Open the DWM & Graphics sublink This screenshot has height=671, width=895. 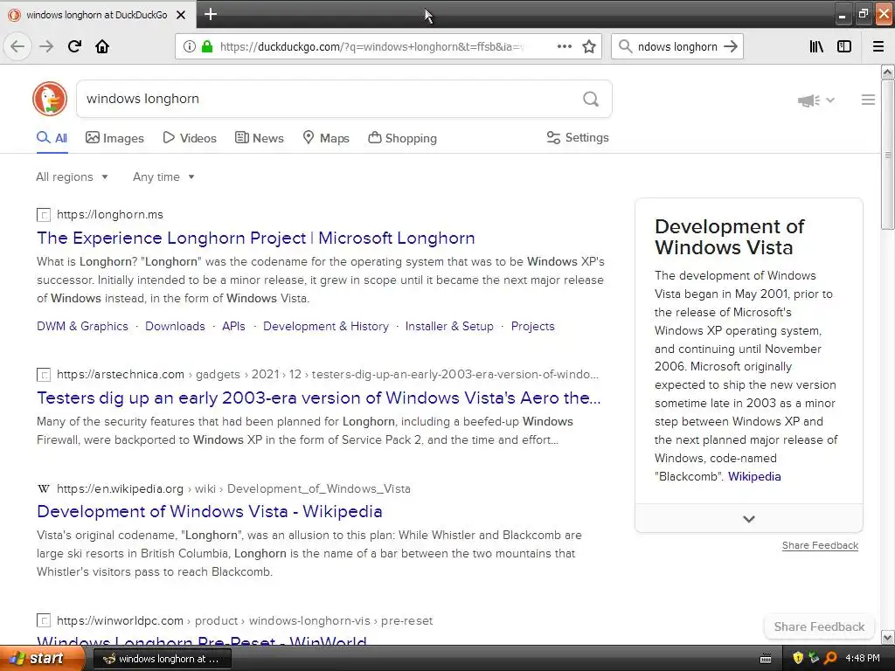[82, 327]
